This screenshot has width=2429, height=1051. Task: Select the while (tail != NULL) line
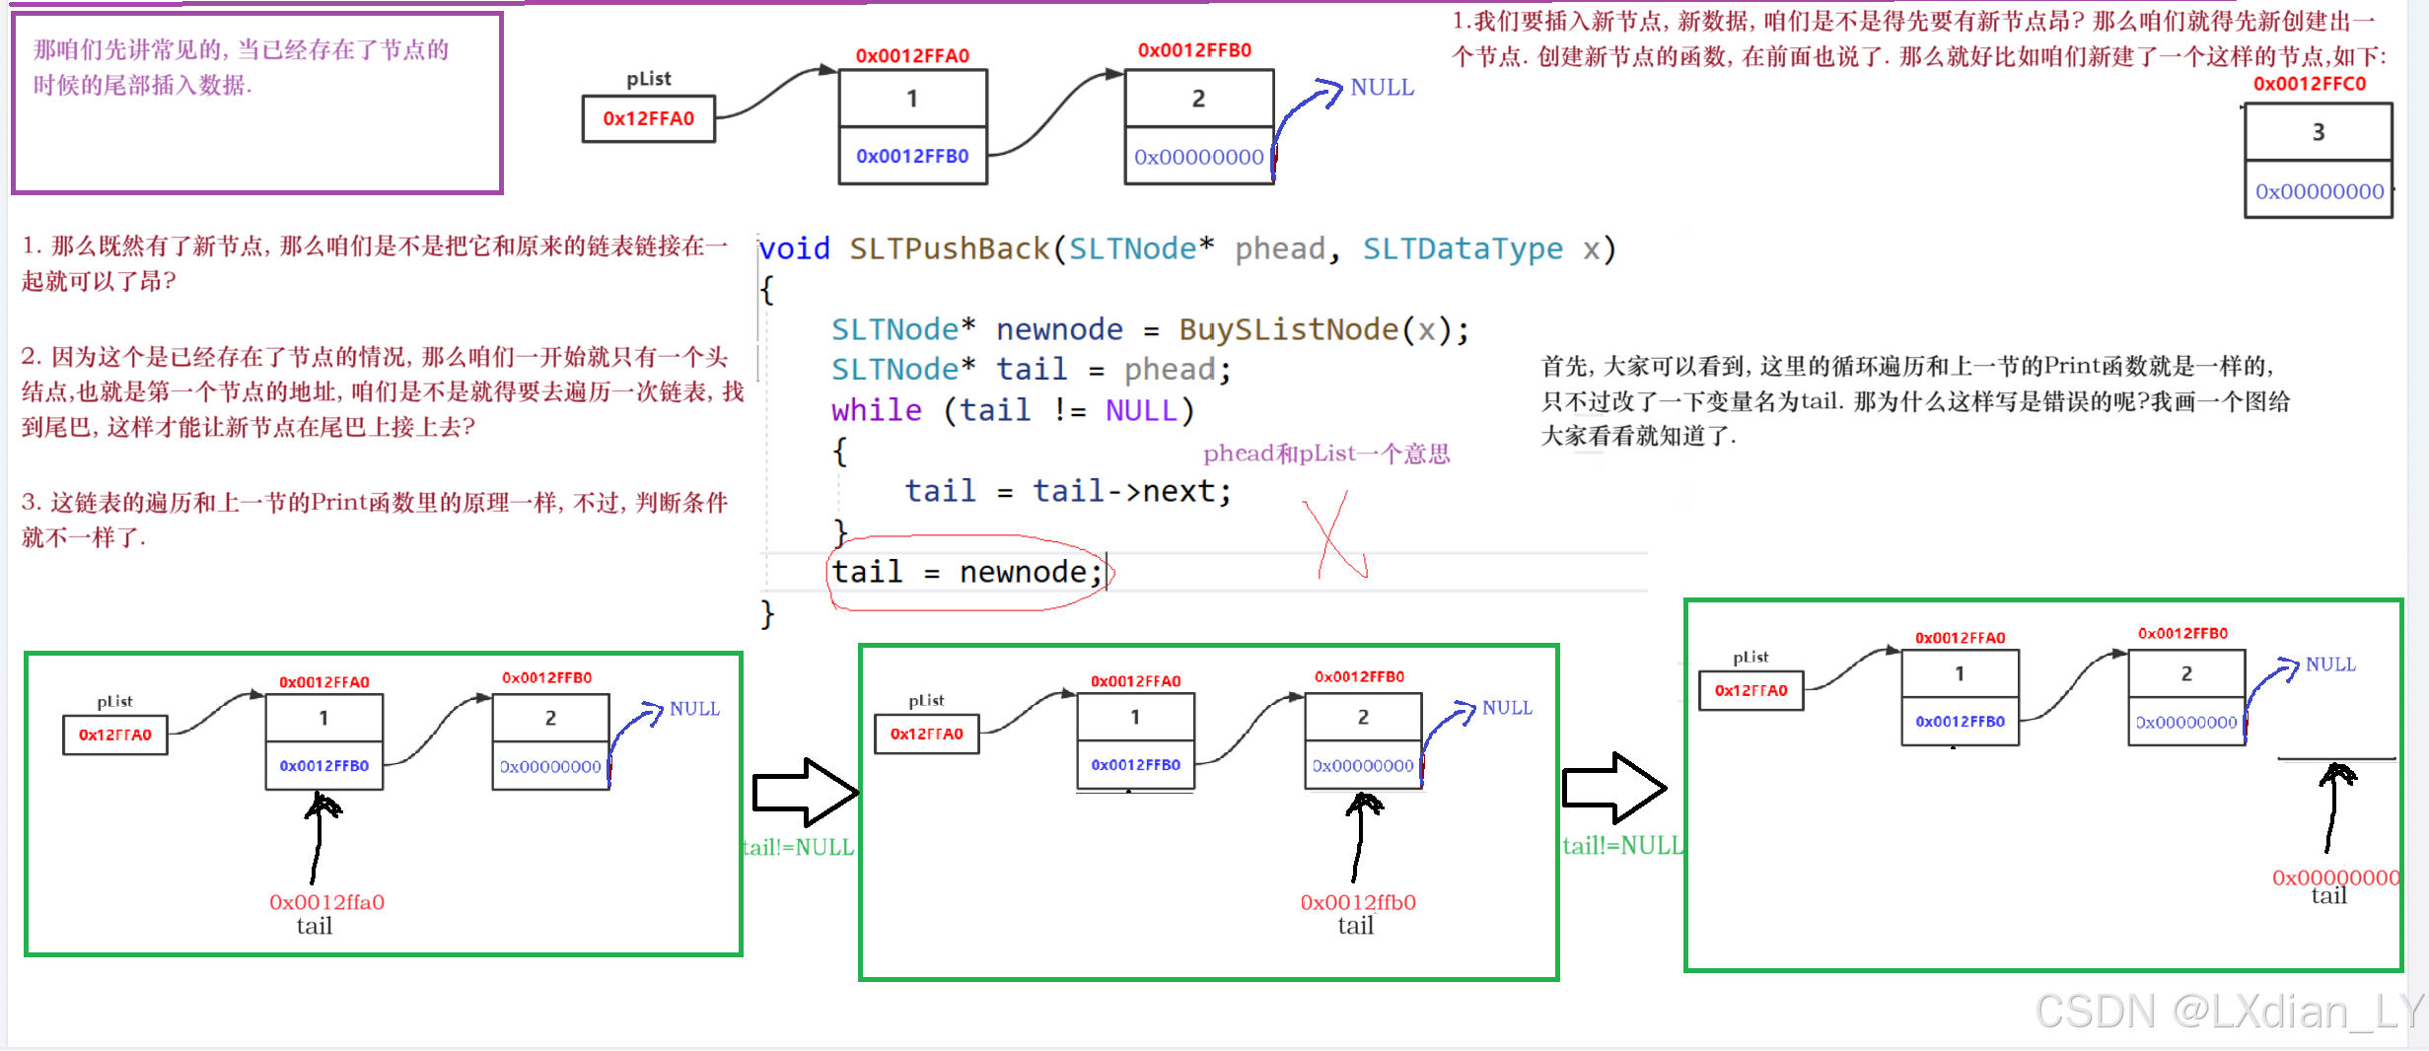coord(1013,410)
